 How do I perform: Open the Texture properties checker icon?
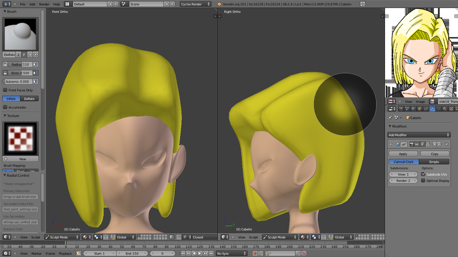(x=451, y=109)
